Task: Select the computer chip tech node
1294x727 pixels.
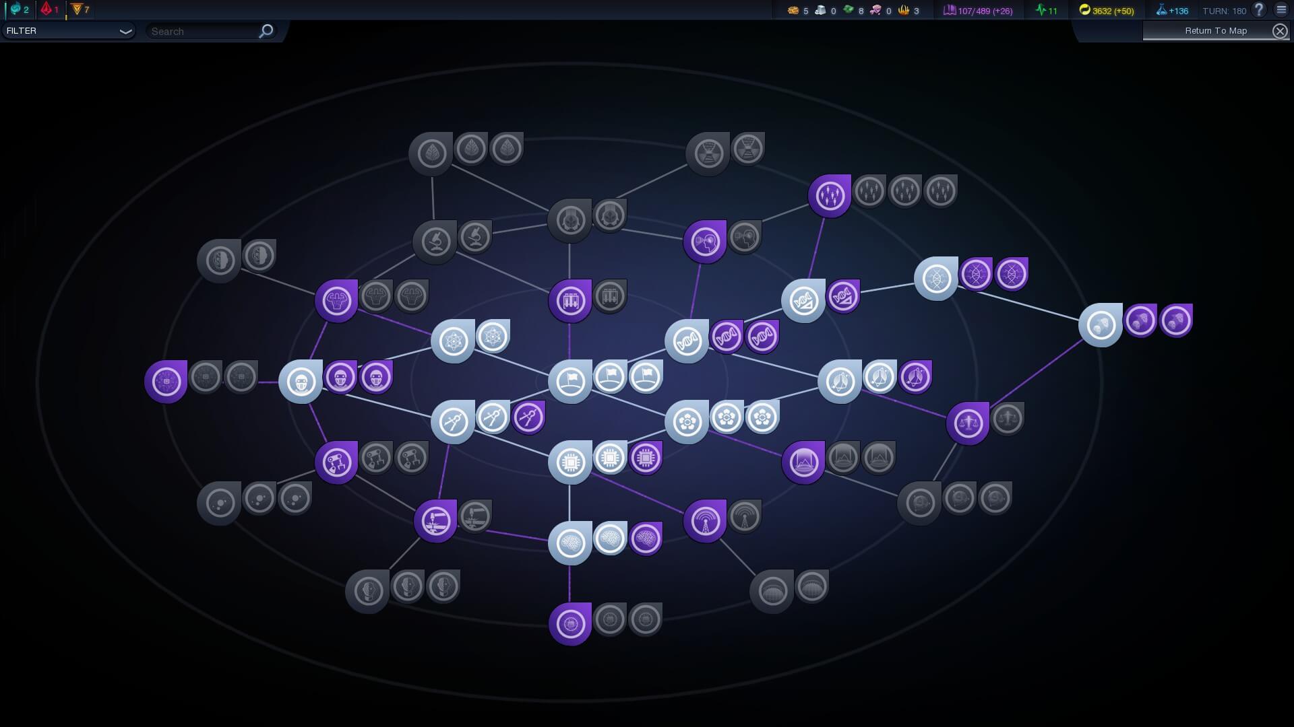Action: [570, 462]
